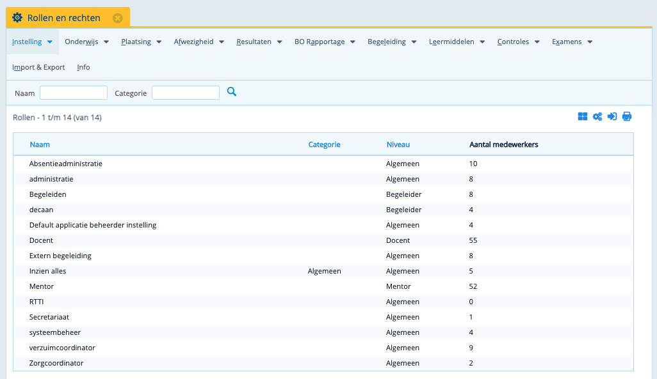The height and width of the screenshot is (379, 657).
Task: Select the Begeleiden role
Action: point(48,194)
